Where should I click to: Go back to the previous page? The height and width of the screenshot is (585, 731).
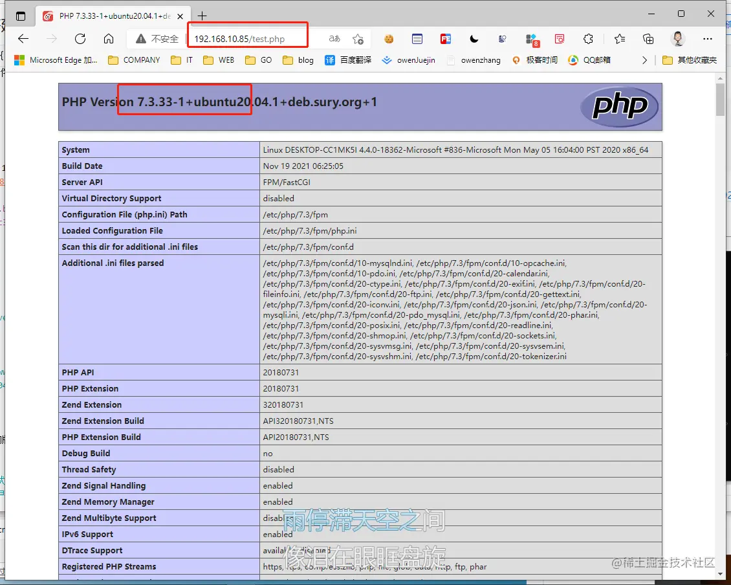tap(23, 39)
